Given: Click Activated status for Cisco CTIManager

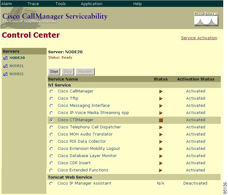Looking at the screenshot, I should click(196, 120).
